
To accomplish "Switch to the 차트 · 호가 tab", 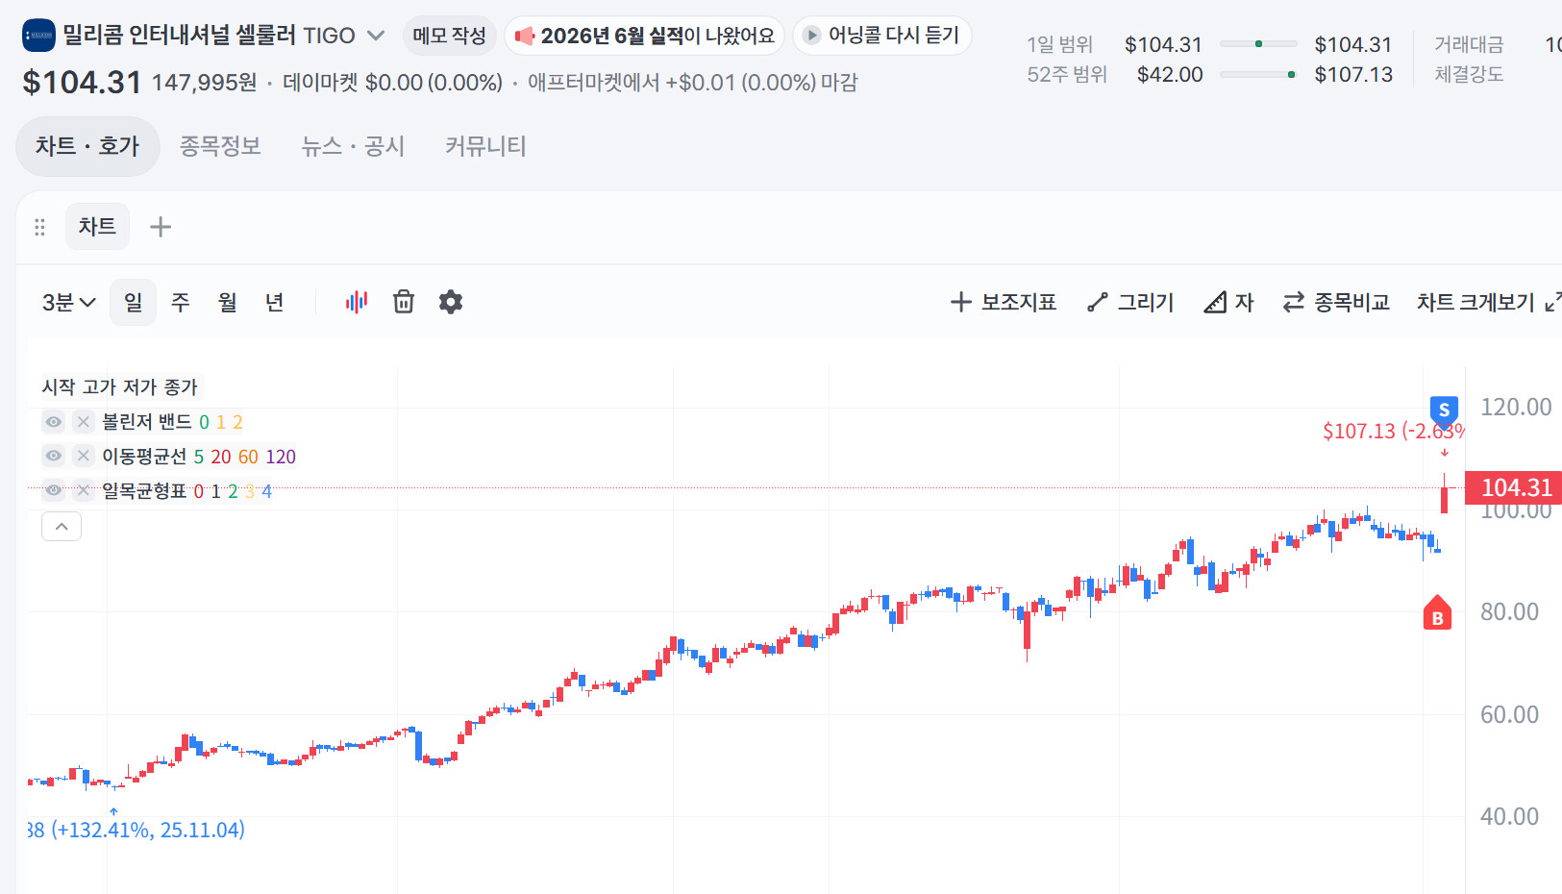I will [87, 146].
